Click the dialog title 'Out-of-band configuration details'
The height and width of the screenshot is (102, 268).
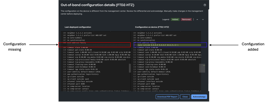coord(97,5)
